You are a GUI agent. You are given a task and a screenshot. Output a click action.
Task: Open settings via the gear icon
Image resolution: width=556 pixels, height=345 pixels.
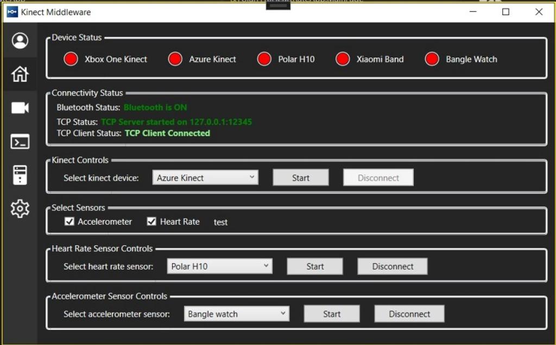[x=20, y=208]
